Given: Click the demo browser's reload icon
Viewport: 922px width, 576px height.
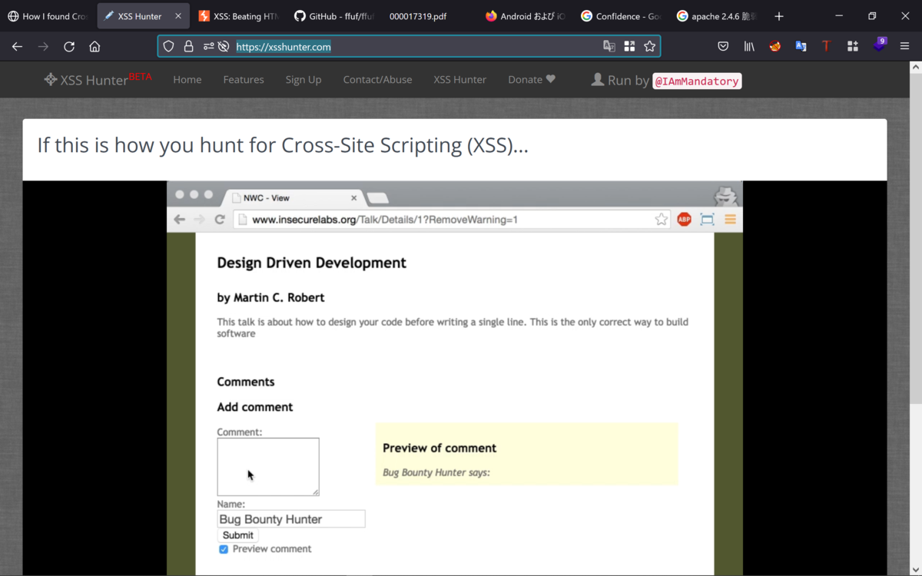Looking at the screenshot, I should pos(220,220).
